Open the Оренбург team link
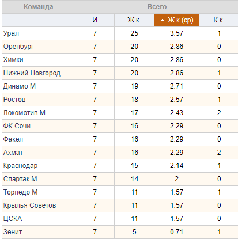Screen dimensions: 238x240 [x=18, y=47]
